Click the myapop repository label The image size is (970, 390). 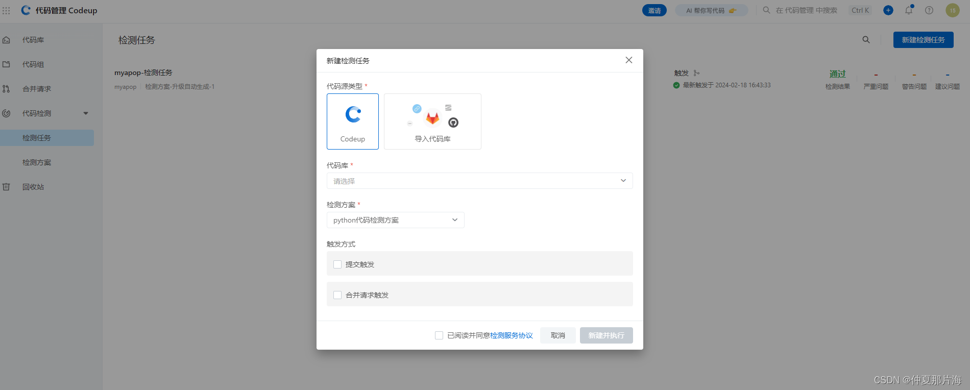point(126,87)
